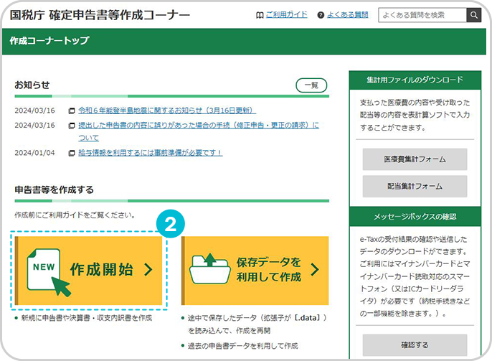Click the folder upload icon
492x361 pixels.
[x=210, y=268]
